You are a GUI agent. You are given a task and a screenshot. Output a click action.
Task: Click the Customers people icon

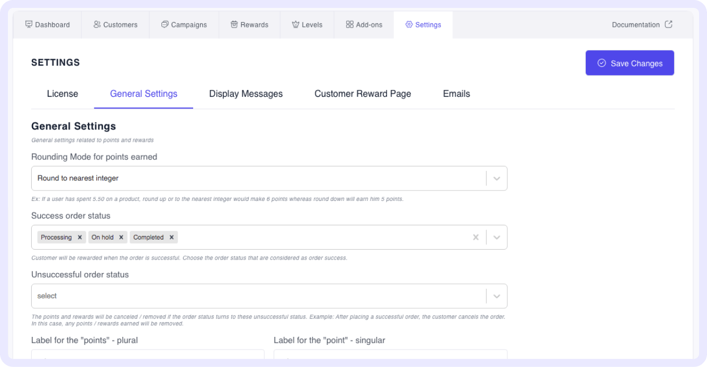coord(97,24)
